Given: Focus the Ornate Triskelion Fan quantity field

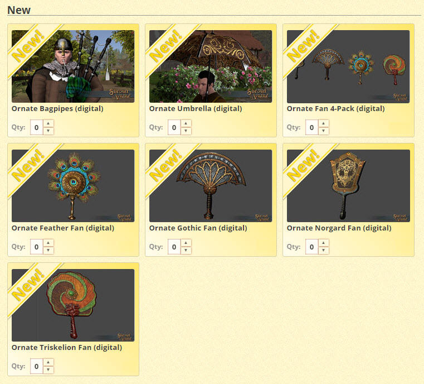Looking at the screenshot, I should (x=37, y=366).
